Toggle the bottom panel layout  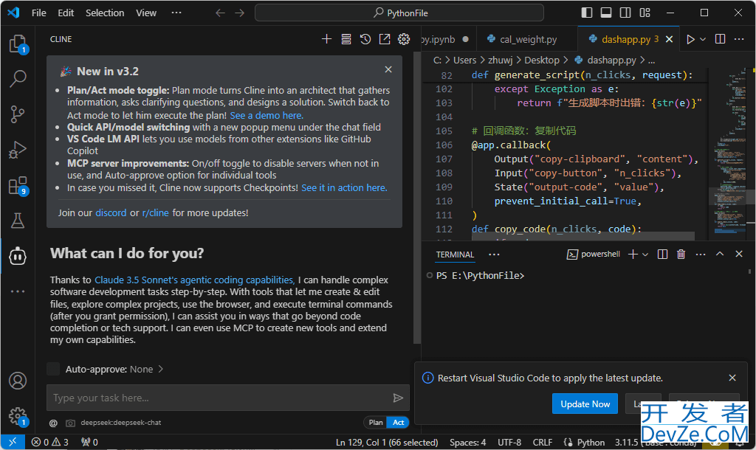(x=606, y=13)
